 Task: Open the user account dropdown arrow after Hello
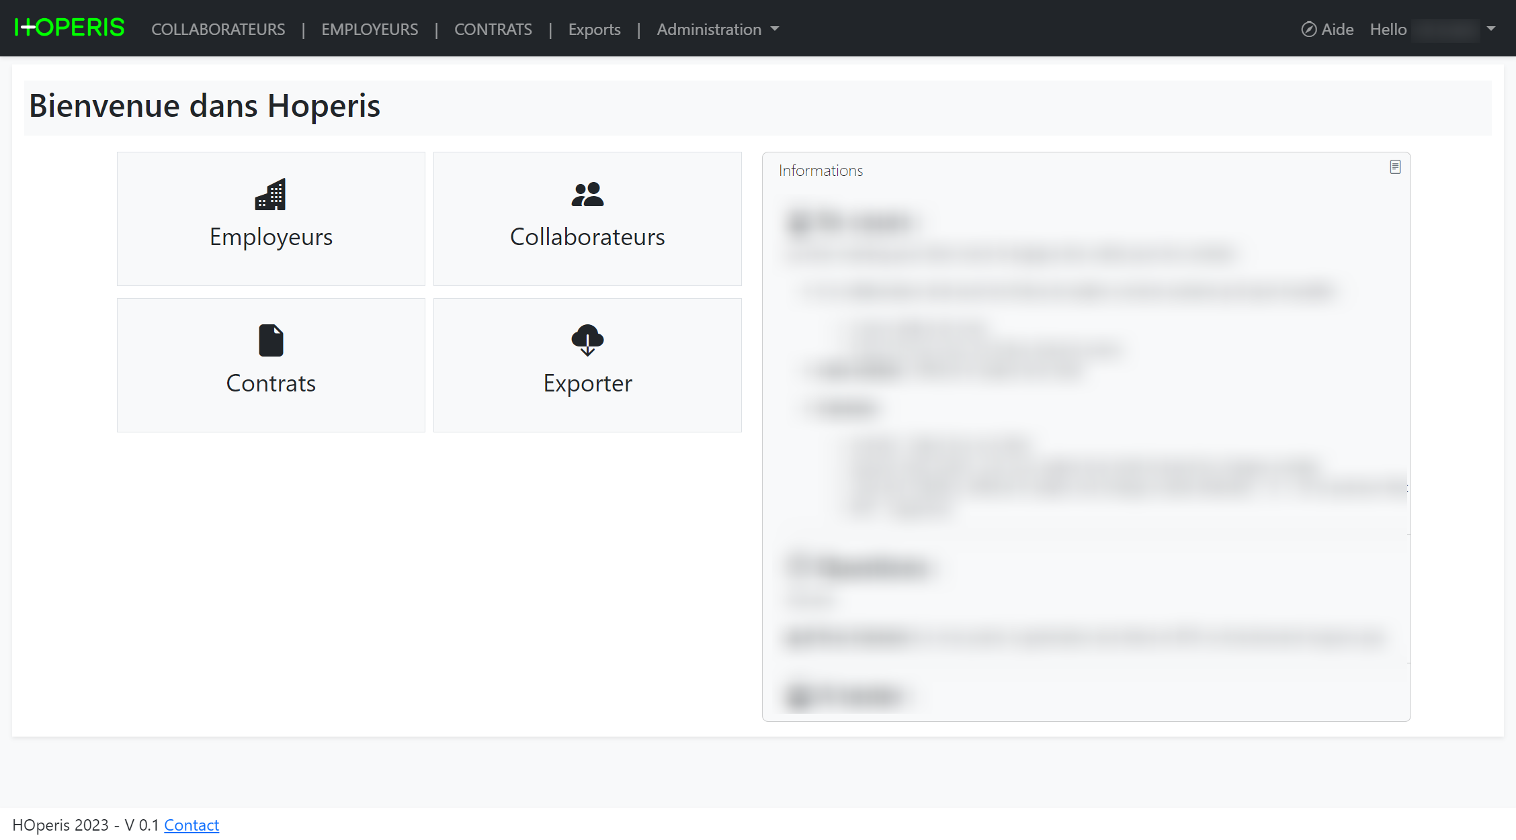tap(1491, 29)
